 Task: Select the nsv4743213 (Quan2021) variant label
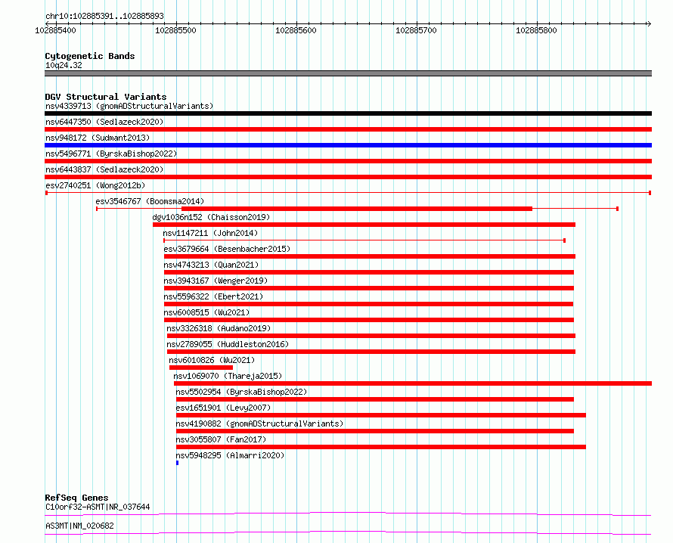coord(211,265)
